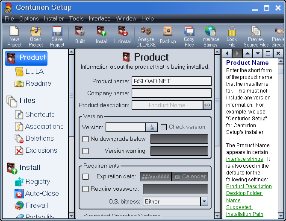Open the EULA section

29,71
